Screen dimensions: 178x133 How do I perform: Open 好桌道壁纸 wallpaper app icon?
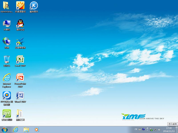[x=20, y=6]
